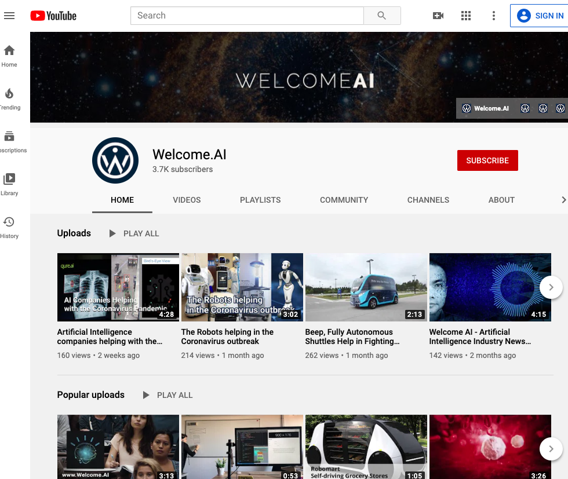Screen dimensions: 568x479
Task: Click the Popular uploads PLAY ALL label
Action: (x=174, y=395)
